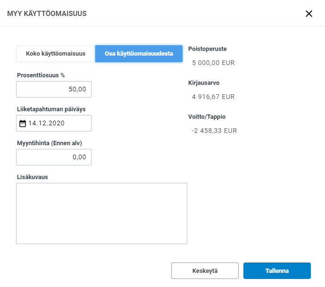Screen dimensions: 325x287
Task: Open the calendar date picker icon
Action: [22, 123]
